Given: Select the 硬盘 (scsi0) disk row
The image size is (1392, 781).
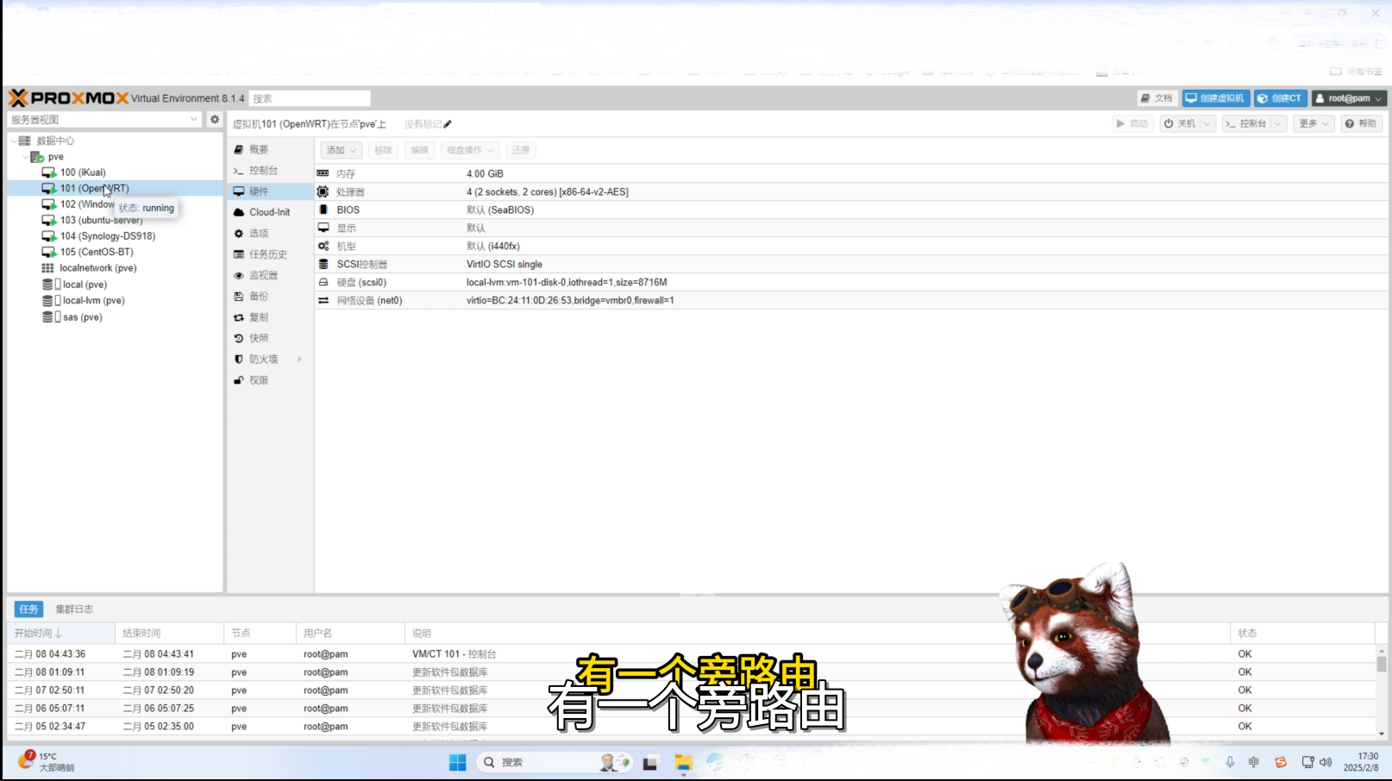Looking at the screenshot, I should coord(850,282).
